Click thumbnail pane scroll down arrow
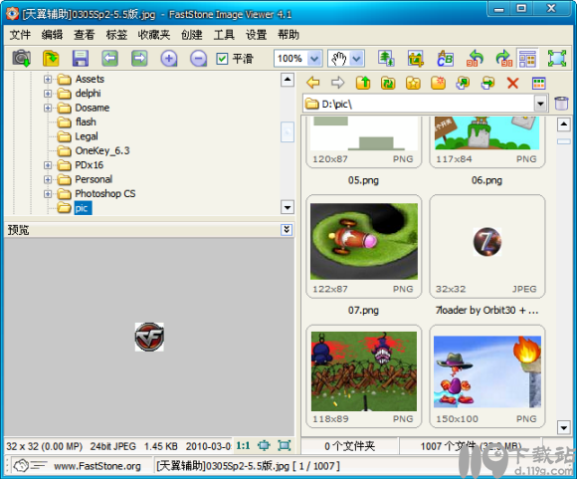The image size is (577, 479). (563, 427)
